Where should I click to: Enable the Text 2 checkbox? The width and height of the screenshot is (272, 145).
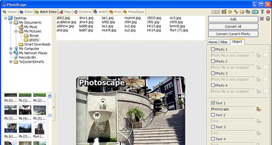coord(213,115)
